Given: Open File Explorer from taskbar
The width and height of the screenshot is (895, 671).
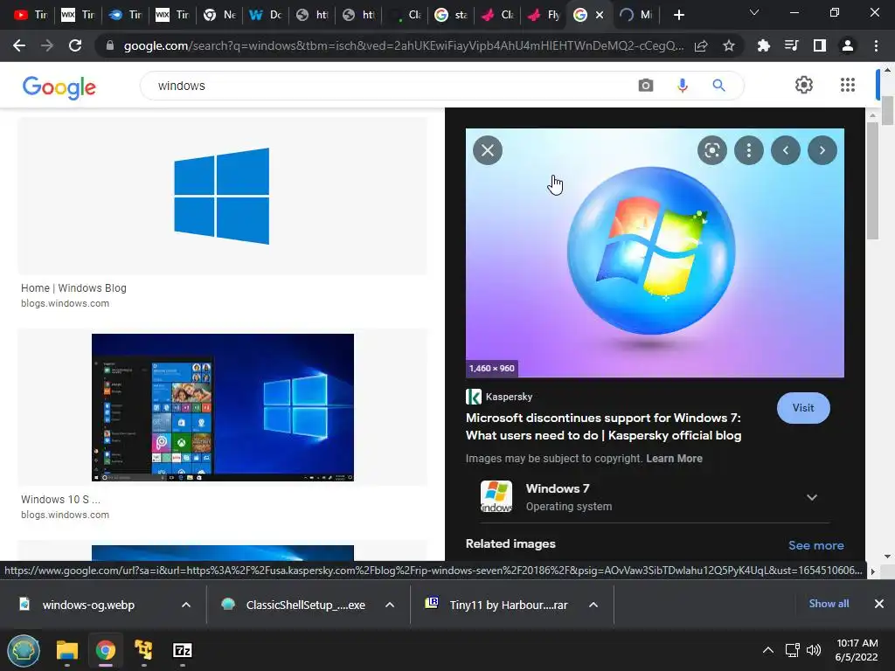Looking at the screenshot, I should tap(66, 650).
